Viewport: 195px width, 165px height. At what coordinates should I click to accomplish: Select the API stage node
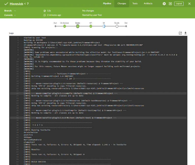coord(91,26)
